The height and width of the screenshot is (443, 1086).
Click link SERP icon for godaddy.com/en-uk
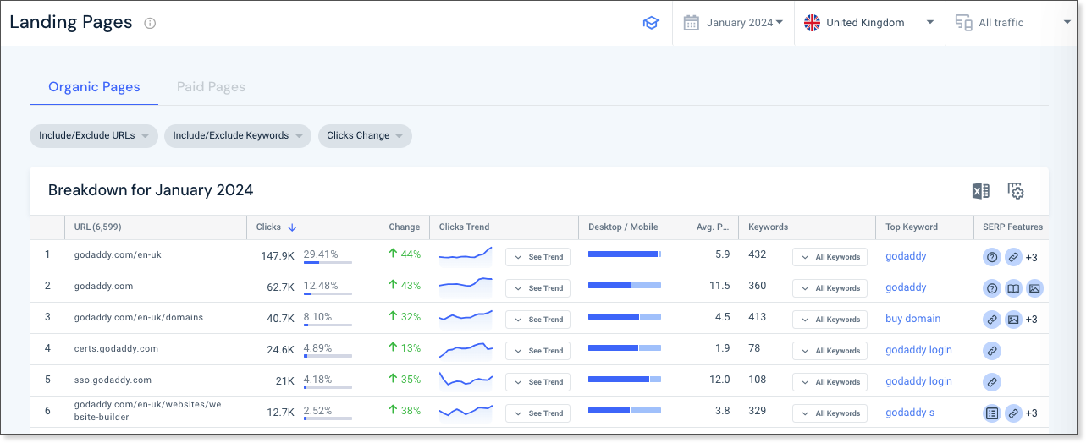[x=1013, y=257]
